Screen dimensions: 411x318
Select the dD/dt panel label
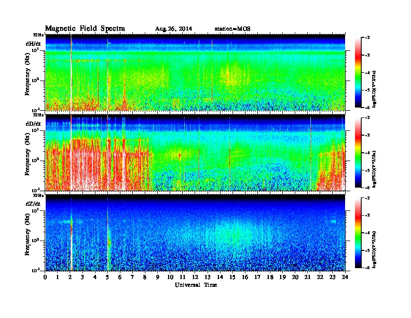point(33,124)
